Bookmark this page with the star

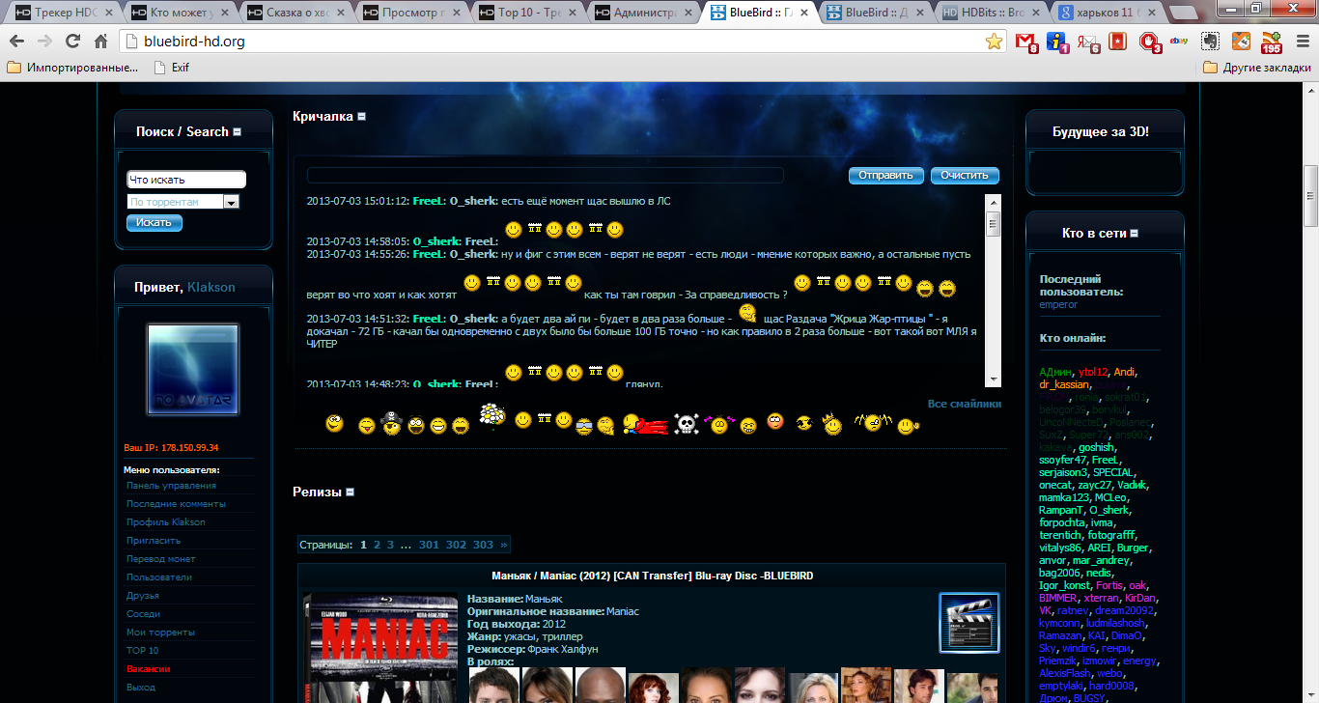tap(994, 42)
